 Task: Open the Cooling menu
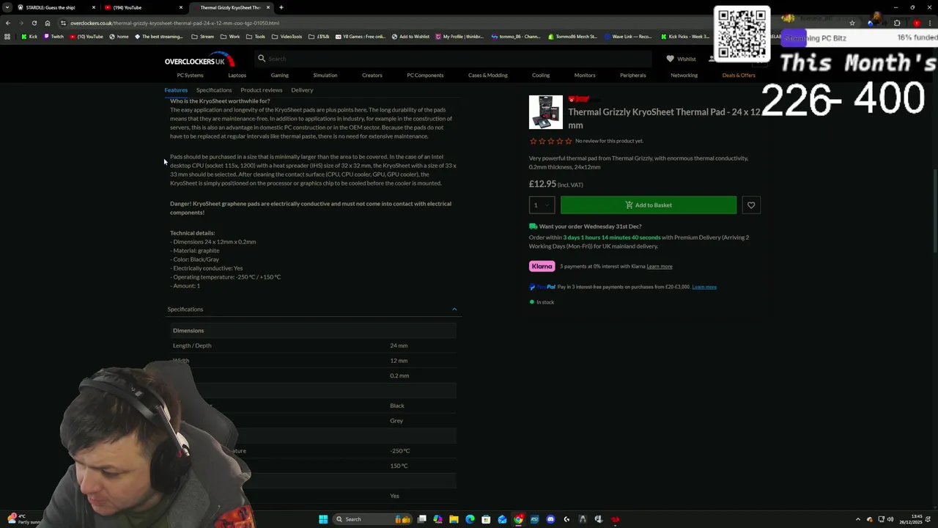point(541,76)
